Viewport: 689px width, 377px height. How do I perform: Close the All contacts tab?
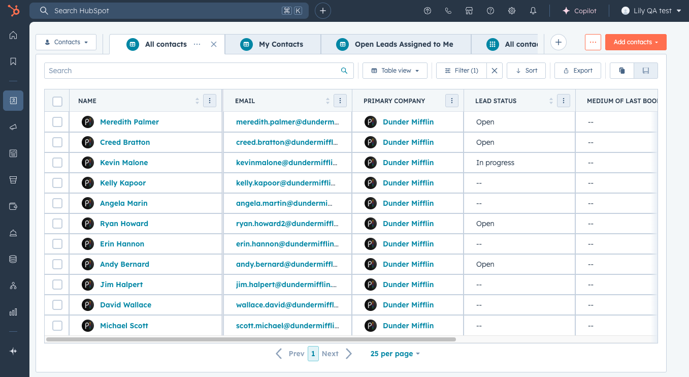[214, 44]
